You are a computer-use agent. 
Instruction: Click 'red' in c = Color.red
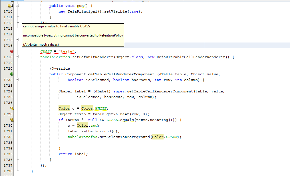point(94,126)
